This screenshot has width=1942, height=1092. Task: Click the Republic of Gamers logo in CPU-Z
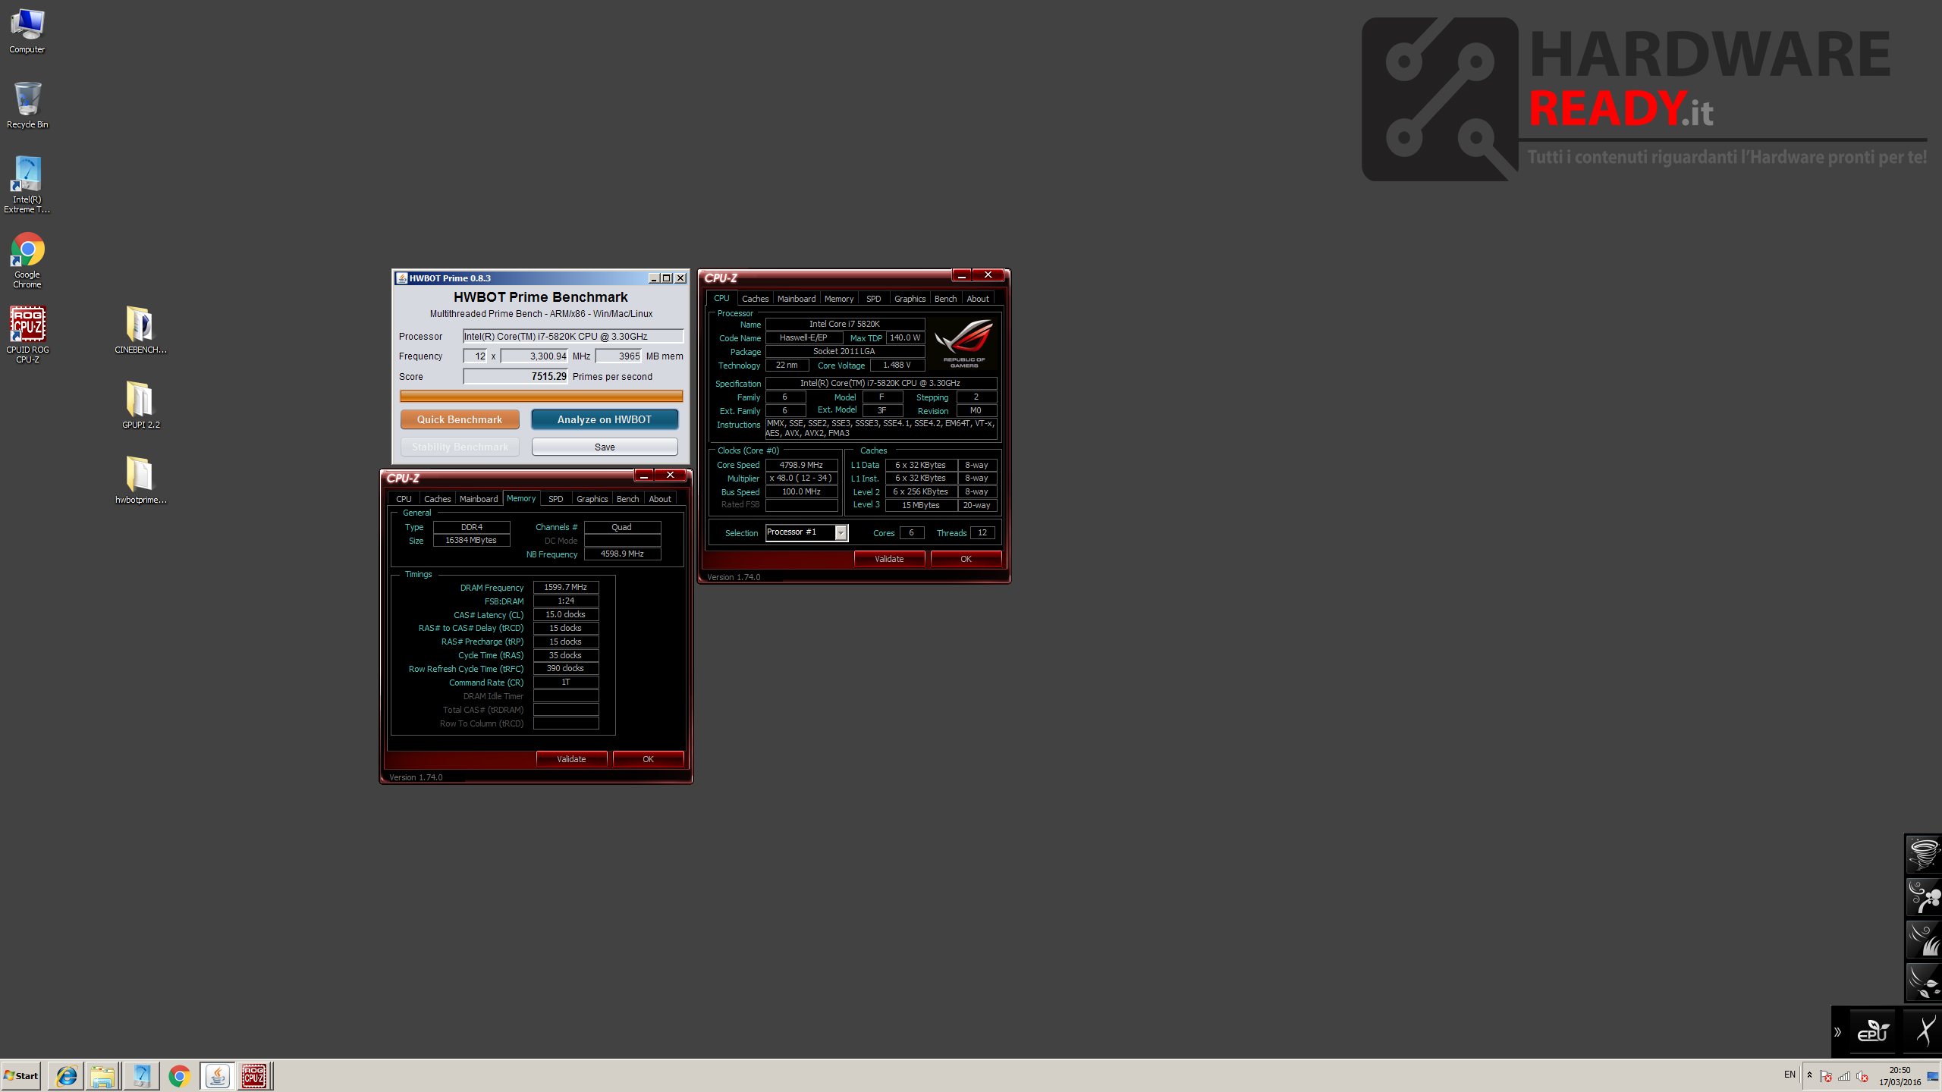coord(964,344)
